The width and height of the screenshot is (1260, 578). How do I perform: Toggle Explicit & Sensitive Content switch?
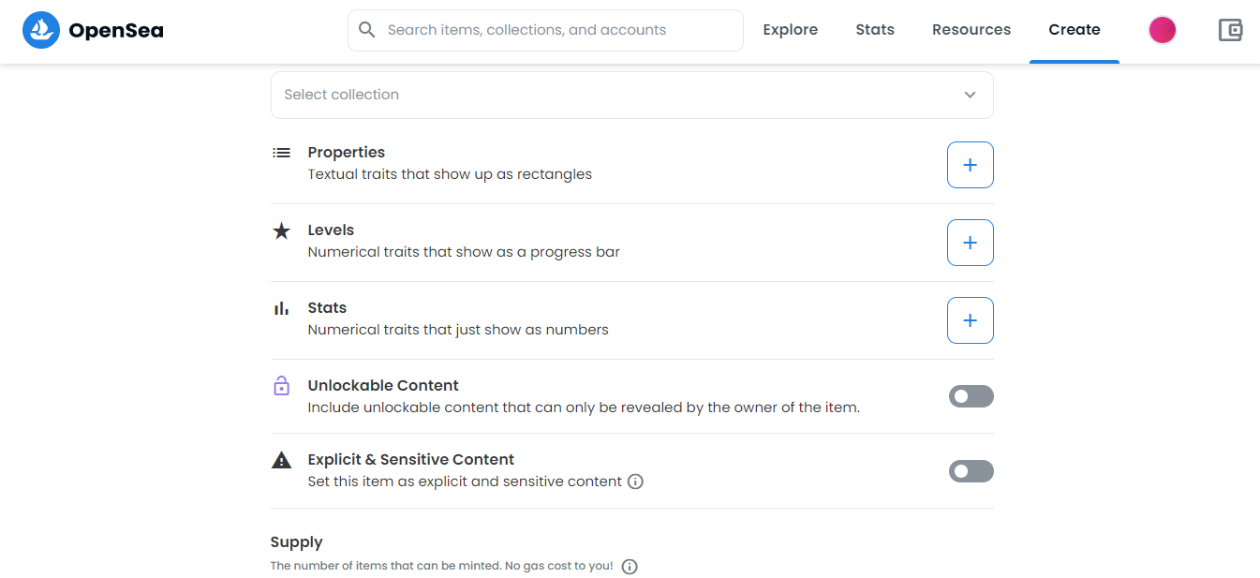click(x=971, y=471)
